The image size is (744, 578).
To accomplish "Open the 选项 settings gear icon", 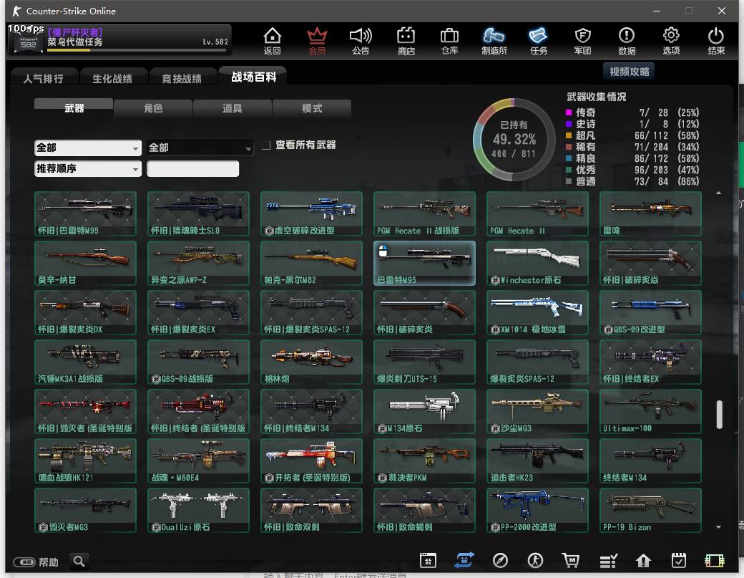I will [671, 41].
